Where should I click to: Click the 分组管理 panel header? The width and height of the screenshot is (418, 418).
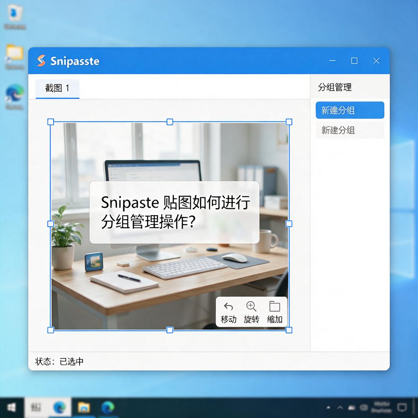pos(335,87)
